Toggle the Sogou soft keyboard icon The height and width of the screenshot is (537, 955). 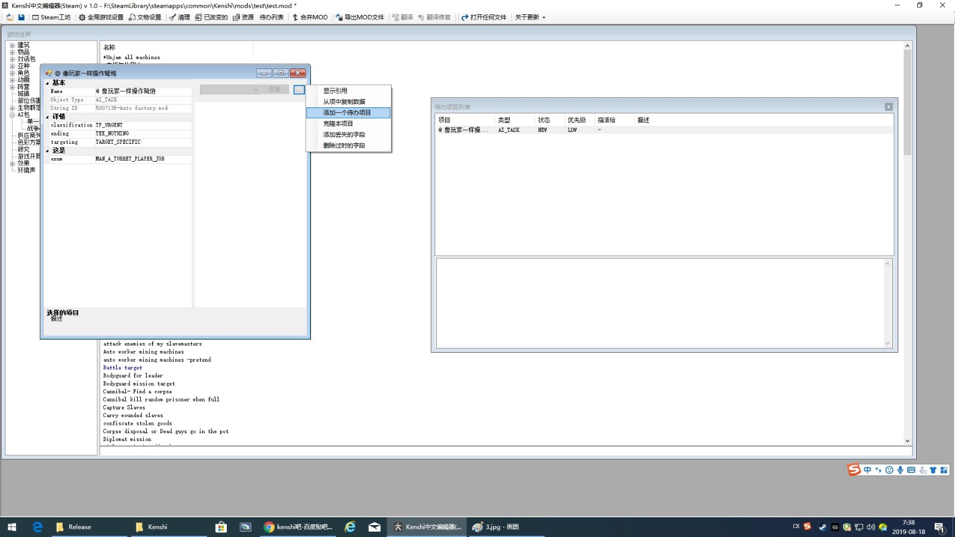(x=911, y=470)
